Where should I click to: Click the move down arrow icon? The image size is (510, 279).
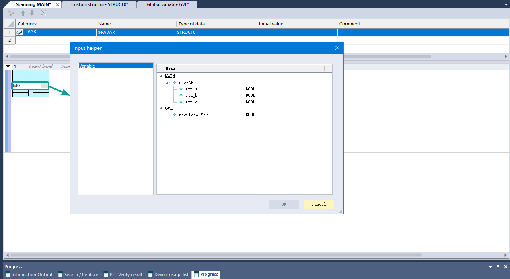pos(32,13)
